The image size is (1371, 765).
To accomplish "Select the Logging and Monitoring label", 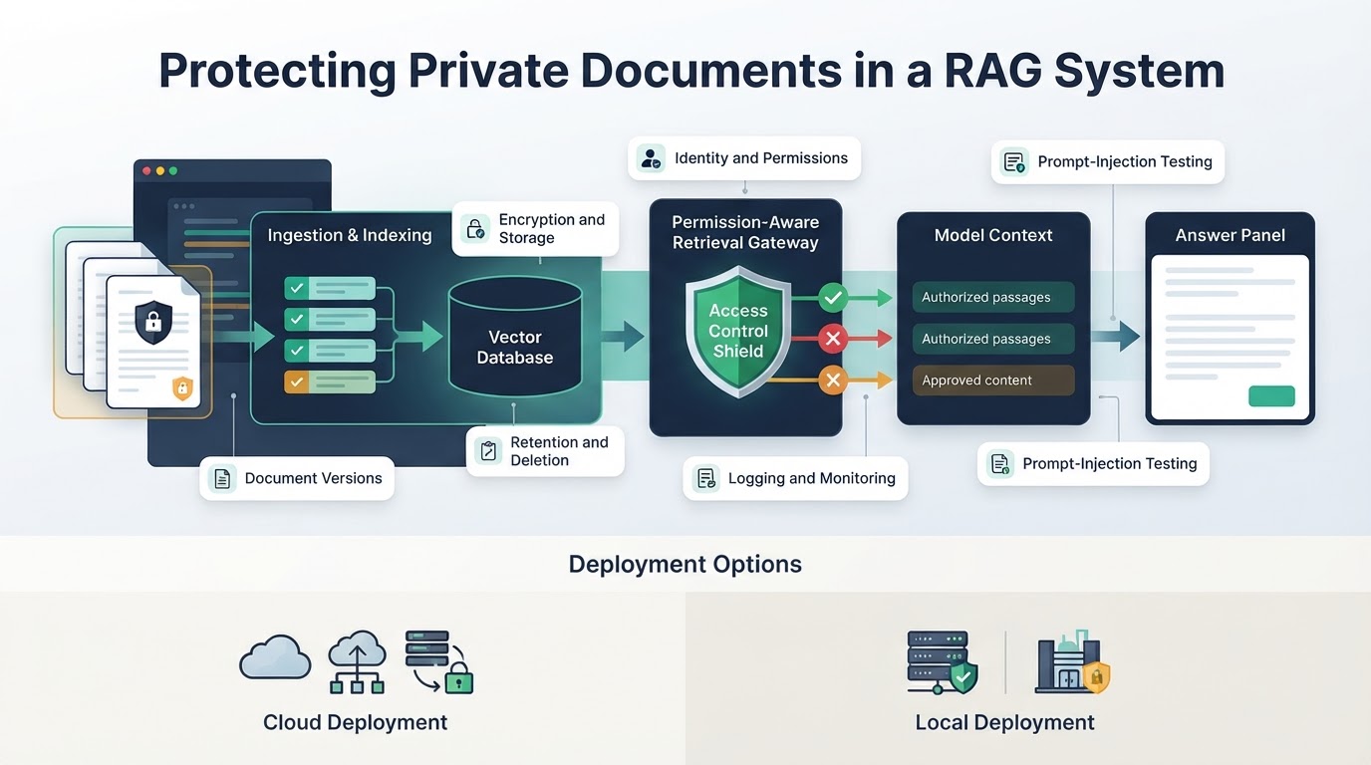I will (812, 478).
